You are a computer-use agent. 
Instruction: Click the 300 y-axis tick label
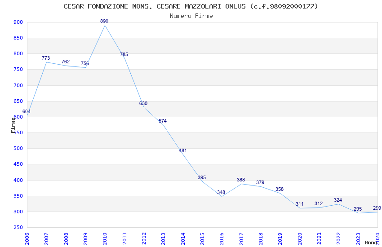coord(18,212)
